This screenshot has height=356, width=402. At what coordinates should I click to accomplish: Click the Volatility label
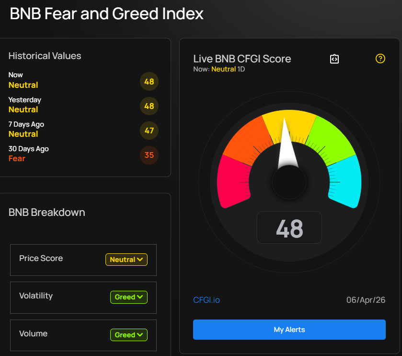(36, 296)
